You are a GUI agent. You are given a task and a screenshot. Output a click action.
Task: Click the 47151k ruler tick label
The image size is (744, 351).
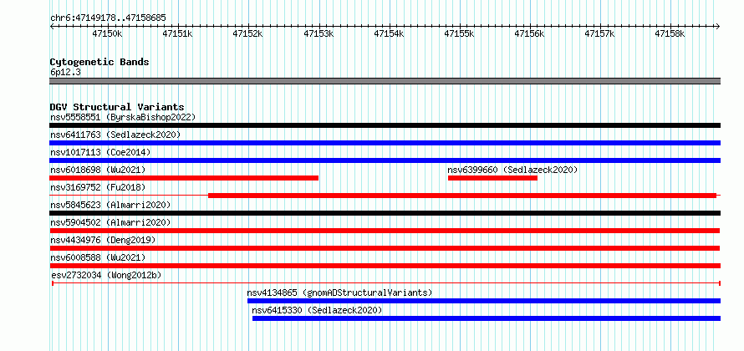[x=178, y=33]
